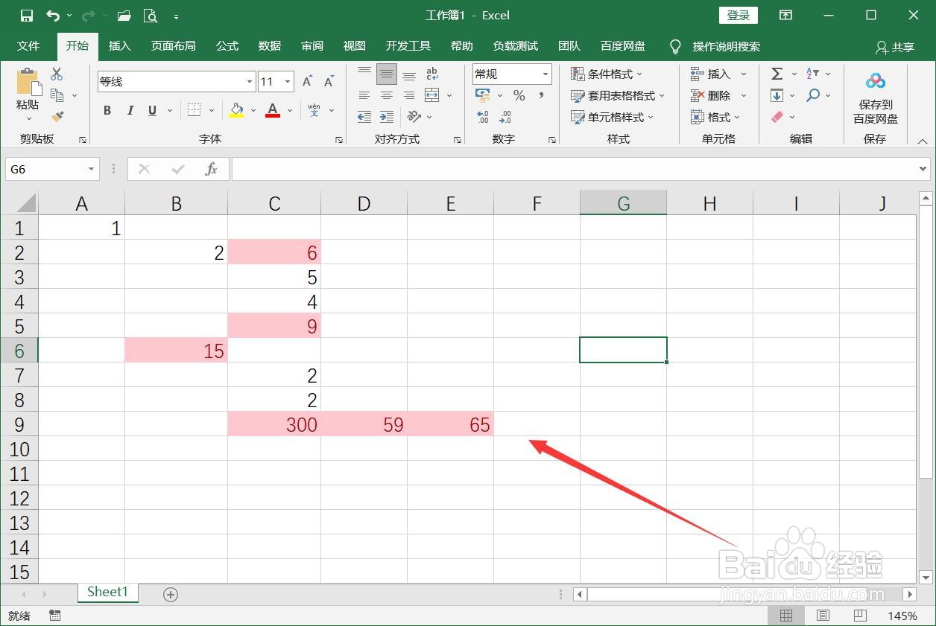Select cell C9 containing 300

274,424
